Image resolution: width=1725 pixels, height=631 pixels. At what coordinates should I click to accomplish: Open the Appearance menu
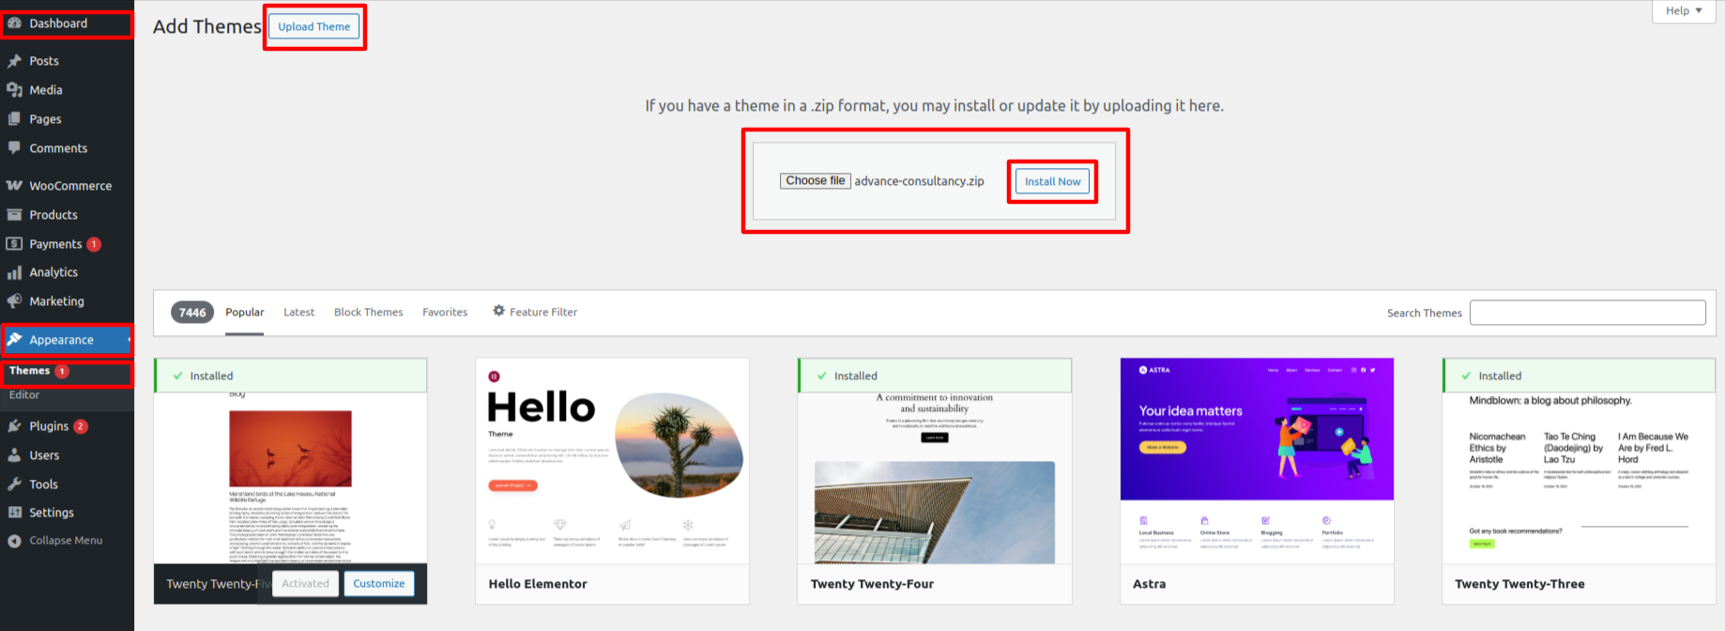[x=61, y=340]
